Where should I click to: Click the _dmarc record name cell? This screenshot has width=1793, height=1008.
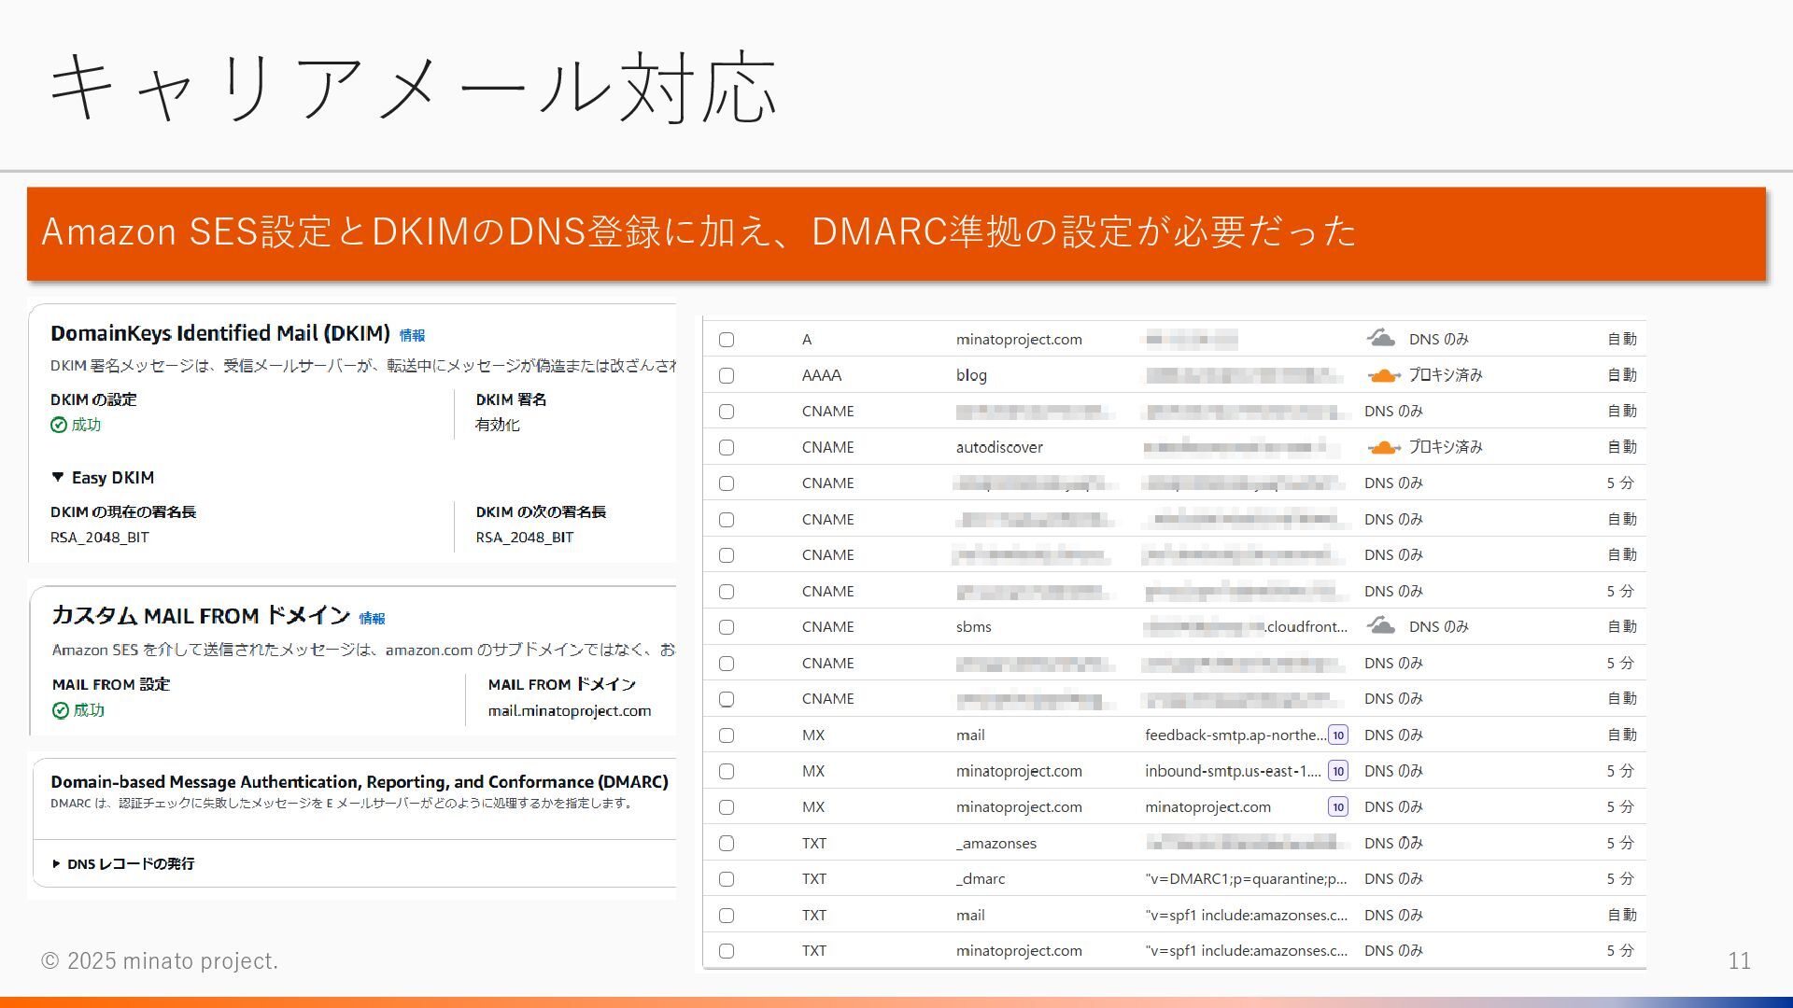point(981,879)
